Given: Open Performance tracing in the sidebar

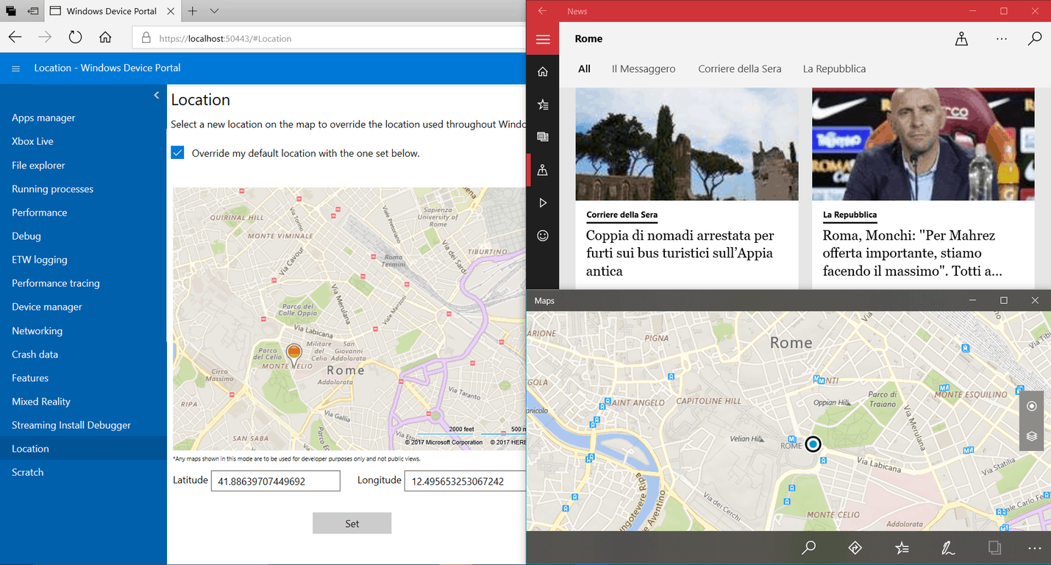Looking at the screenshot, I should tap(56, 283).
